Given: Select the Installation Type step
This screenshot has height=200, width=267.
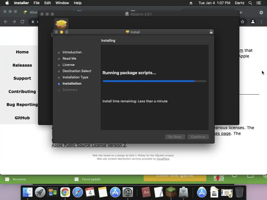Looking at the screenshot, I should 75,77.
